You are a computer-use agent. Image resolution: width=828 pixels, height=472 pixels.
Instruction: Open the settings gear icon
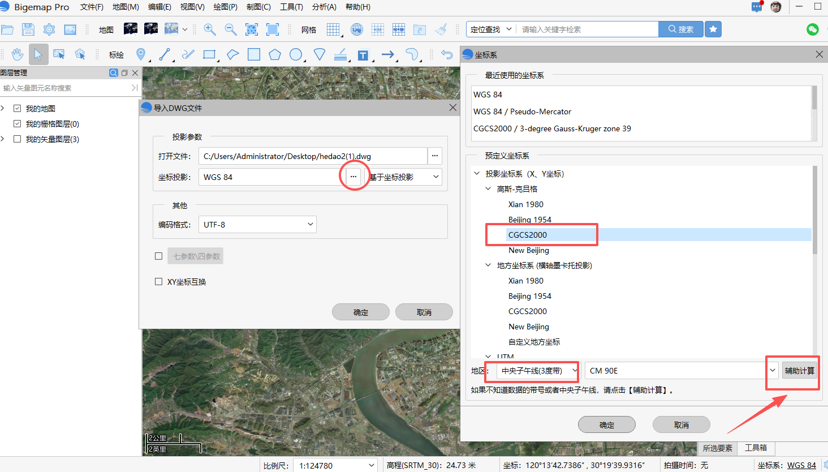click(49, 29)
